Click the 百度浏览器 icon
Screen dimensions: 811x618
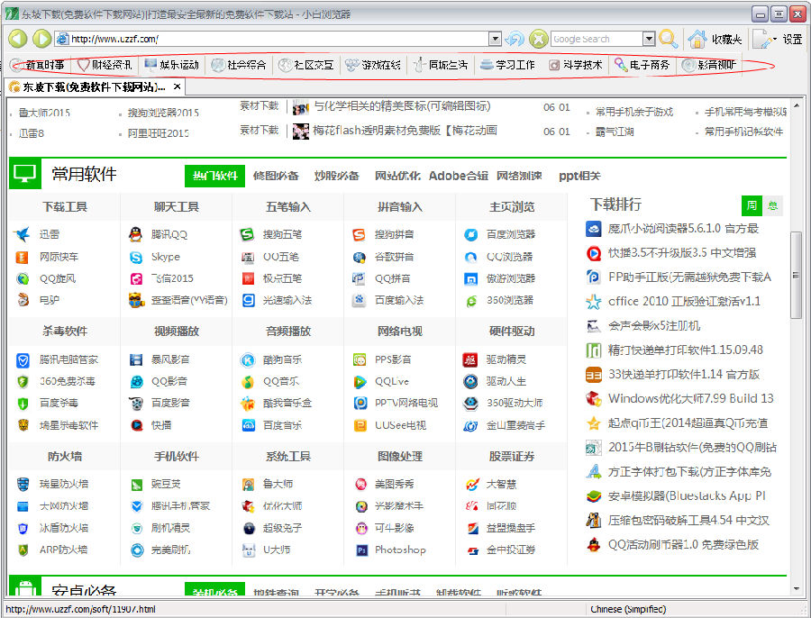pos(470,235)
